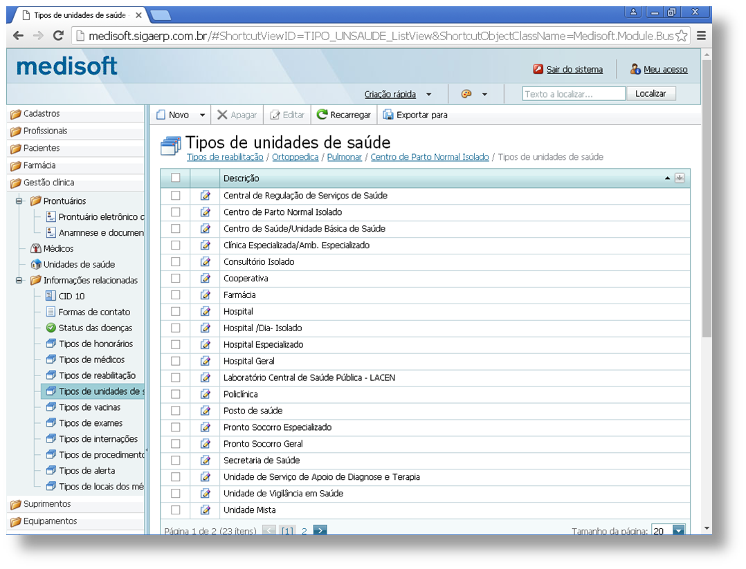
Task: Click the theme palette icon
Action: pyautogui.click(x=466, y=93)
